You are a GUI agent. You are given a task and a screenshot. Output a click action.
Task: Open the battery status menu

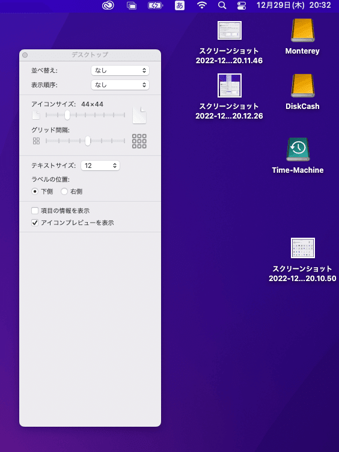[156, 5]
